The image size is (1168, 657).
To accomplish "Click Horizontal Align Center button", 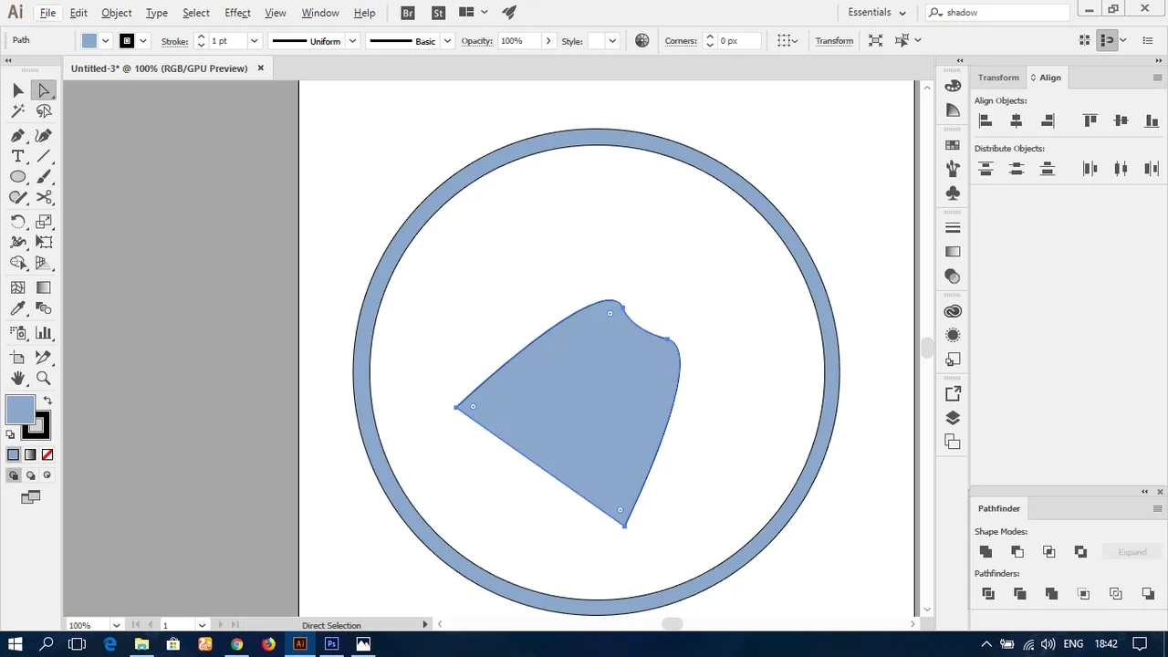I will click(1017, 120).
